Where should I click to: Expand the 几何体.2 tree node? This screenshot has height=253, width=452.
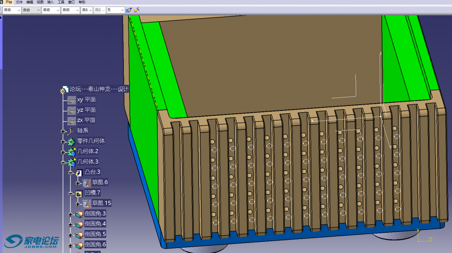pyautogui.click(x=63, y=152)
